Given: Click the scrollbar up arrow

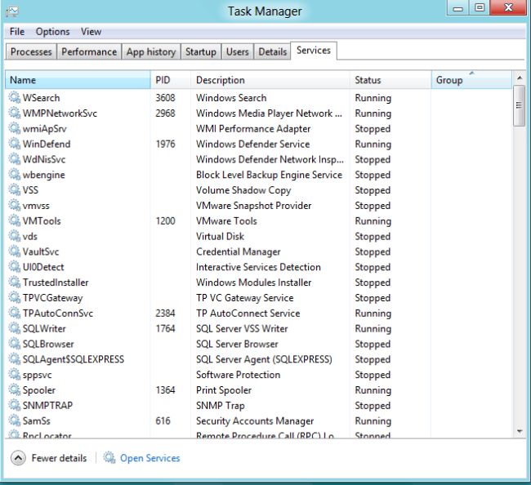Looking at the screenshot, I should pos(519,78).
